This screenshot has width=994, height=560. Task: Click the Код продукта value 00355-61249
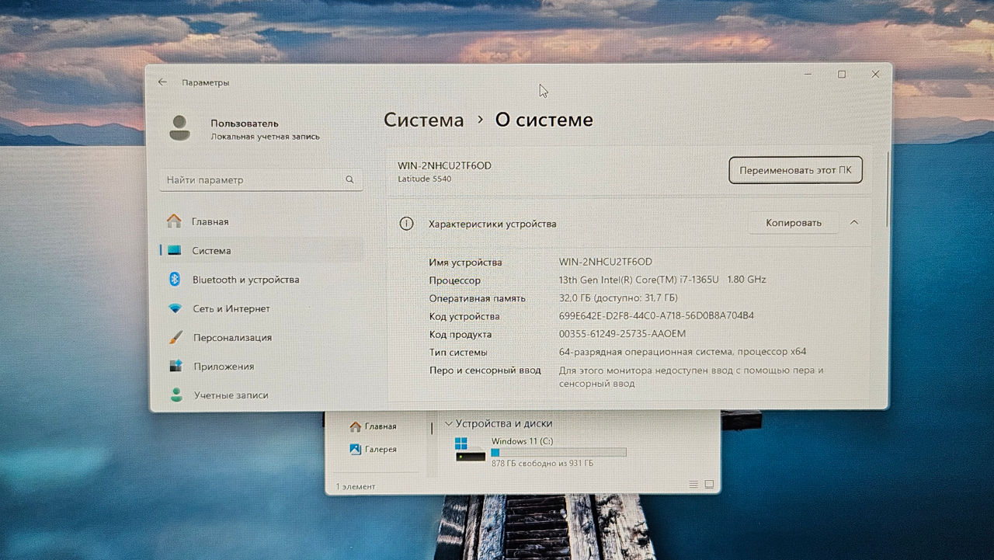[623, 334]
